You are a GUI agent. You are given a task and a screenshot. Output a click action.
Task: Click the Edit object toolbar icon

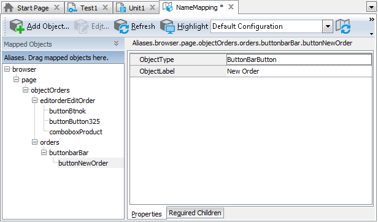81,26
